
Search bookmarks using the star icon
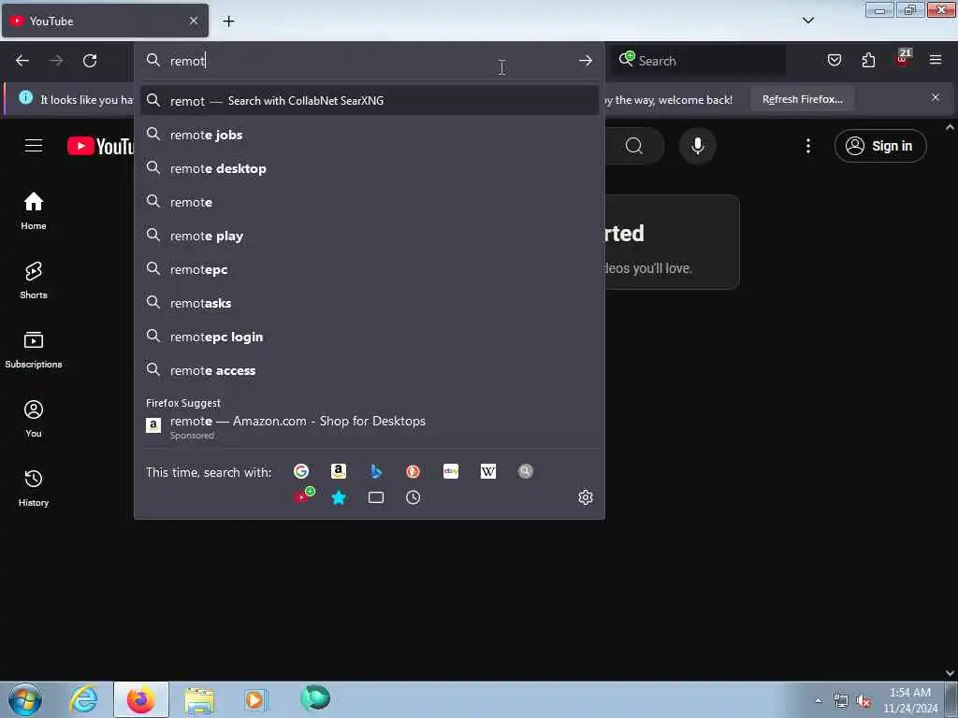339,497
